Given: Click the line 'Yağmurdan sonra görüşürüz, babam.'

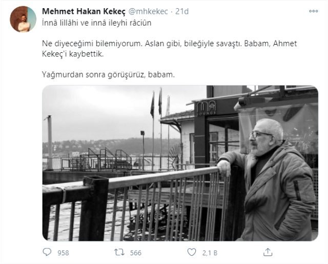Looking at the screenshot, I should pos(108,74).
